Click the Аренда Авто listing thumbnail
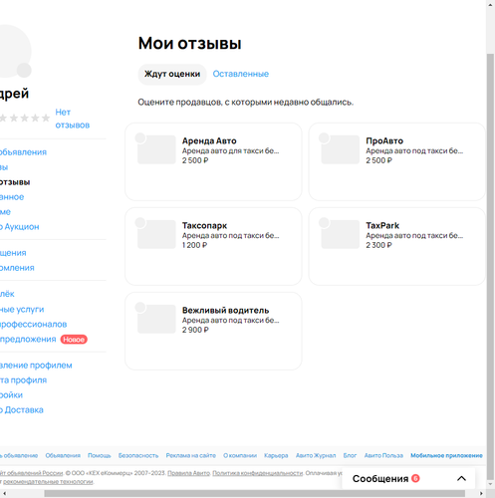This screenshot has height=498, width=495. 156,149
